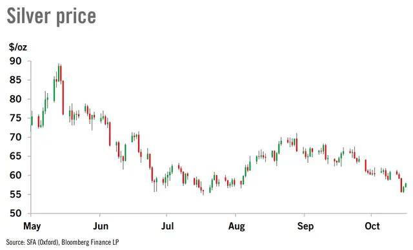The image size is (413, 250).
Task: Select the 50 y-axis label
Action: tap(15, 213)
